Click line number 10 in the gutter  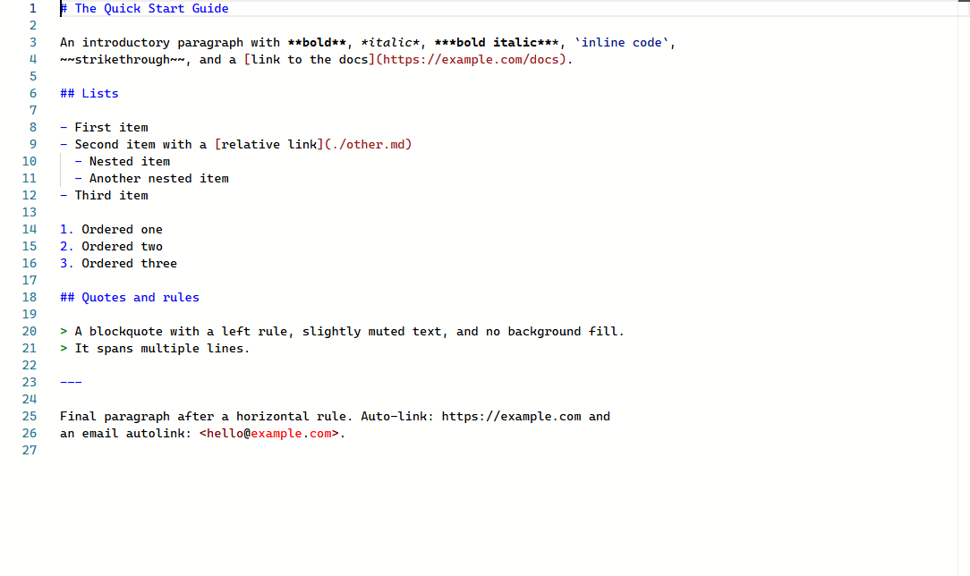coord(29,162)
